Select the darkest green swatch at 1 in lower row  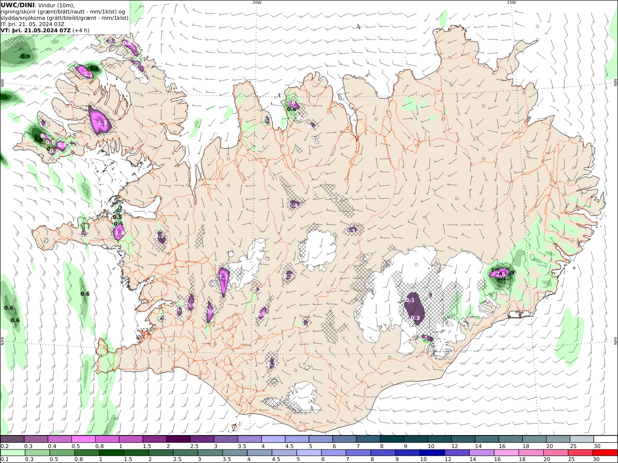[111, 453]
